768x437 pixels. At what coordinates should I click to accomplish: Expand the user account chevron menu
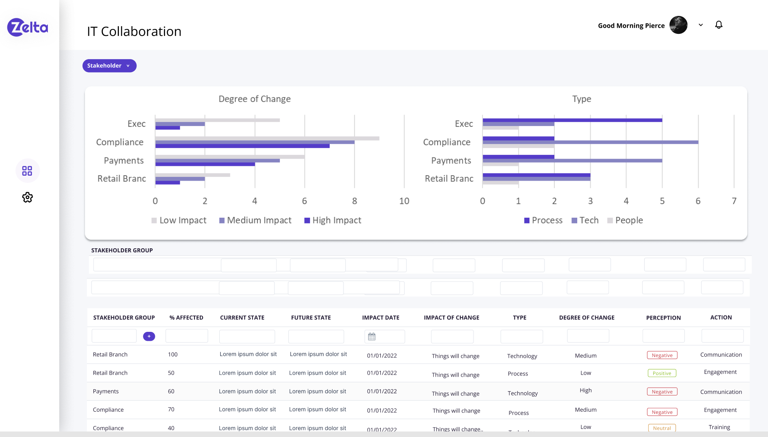(701, 25)
